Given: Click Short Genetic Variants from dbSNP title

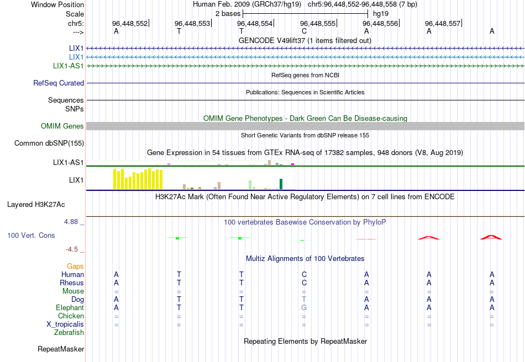Looking at the screenshot, I should tap(305, 135).
